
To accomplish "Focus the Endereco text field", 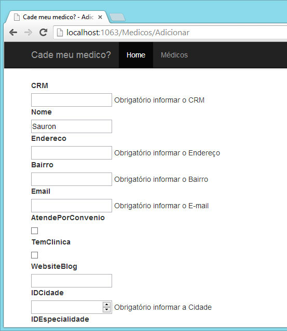I will 72,153.
